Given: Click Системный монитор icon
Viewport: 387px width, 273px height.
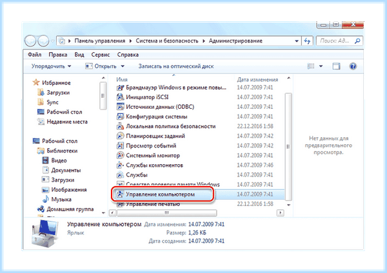Looking at the screenshot, I should pos(120,155).
